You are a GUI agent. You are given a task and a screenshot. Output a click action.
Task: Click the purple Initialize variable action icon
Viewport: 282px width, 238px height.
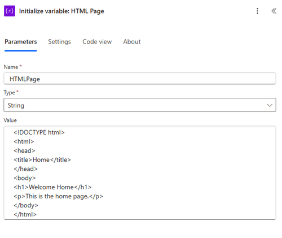[x=10, y=11]
